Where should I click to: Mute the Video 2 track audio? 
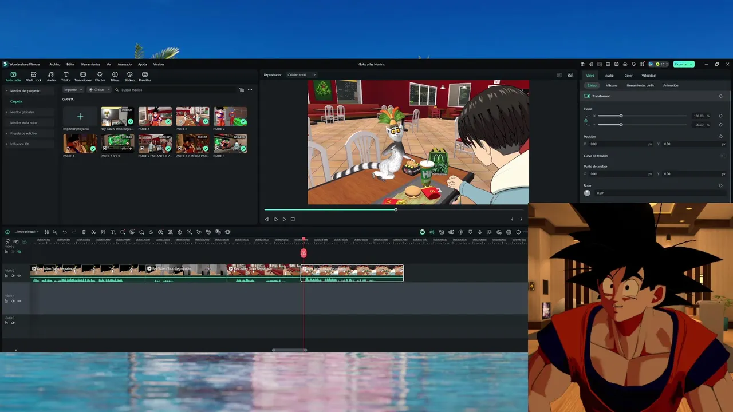click(x=13, y=276)
